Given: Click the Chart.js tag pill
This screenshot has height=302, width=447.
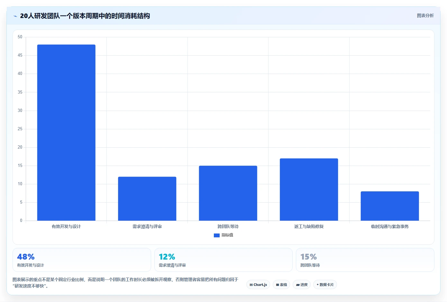Looking at the screenshot, I should [x=258, y=285].
